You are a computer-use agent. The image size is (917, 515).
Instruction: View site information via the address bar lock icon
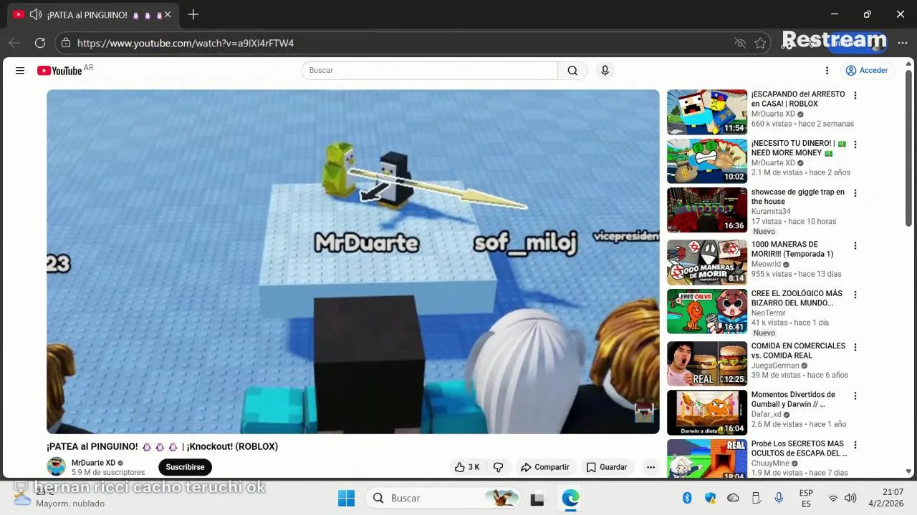click(x=66, y=43)
